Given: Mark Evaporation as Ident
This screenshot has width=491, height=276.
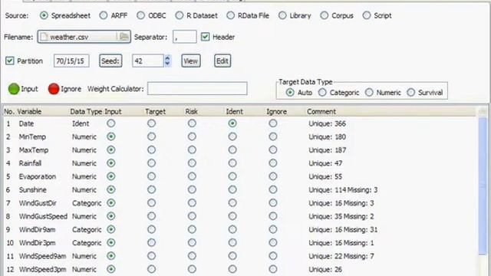Looking at the screenshot, I should pyautogui.click(x=232, y=176).
